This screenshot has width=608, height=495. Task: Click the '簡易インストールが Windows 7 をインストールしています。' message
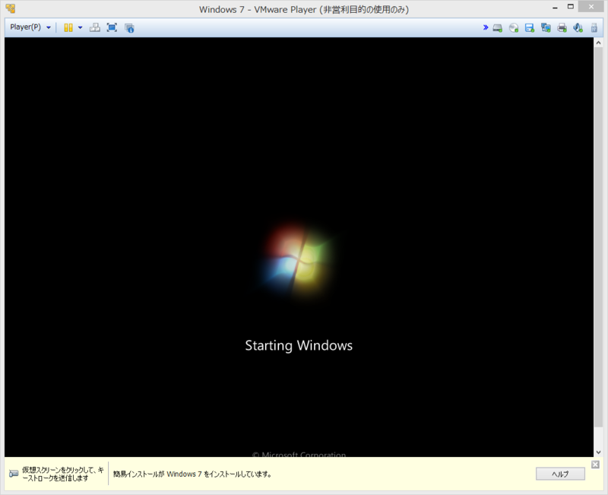(x=192, y=474)
